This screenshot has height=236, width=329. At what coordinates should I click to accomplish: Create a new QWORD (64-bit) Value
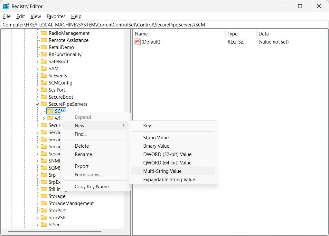pos(173,163)
